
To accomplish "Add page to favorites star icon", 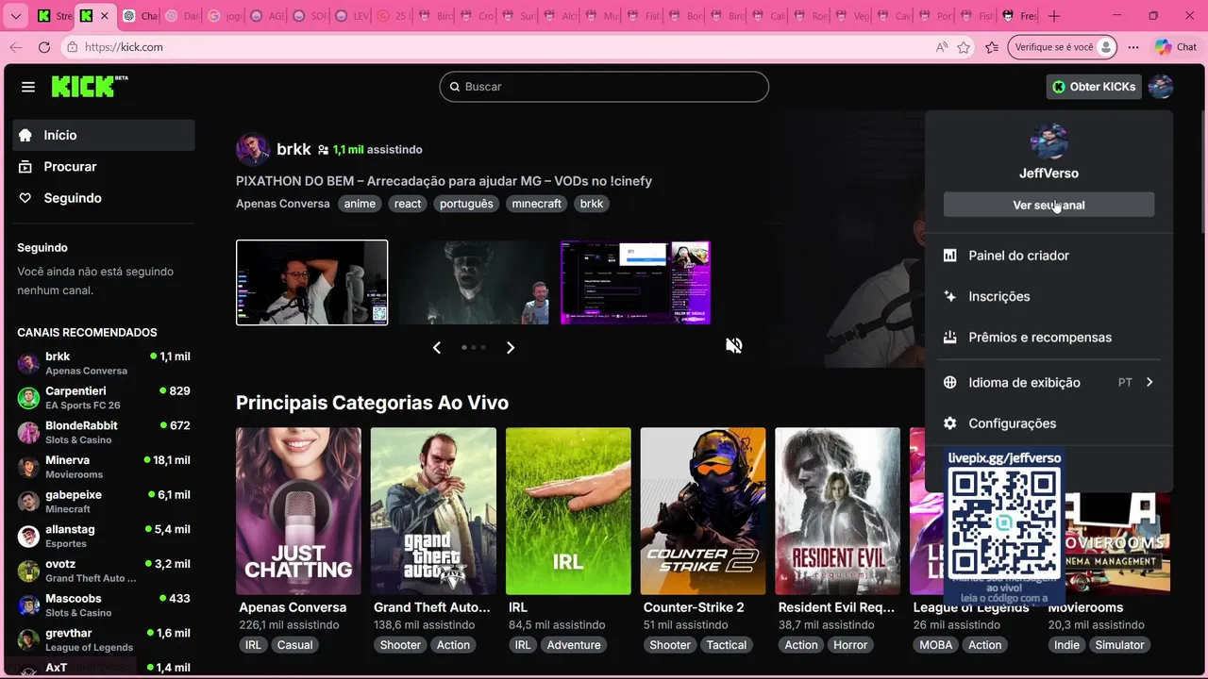I will (x=964, y=47).
